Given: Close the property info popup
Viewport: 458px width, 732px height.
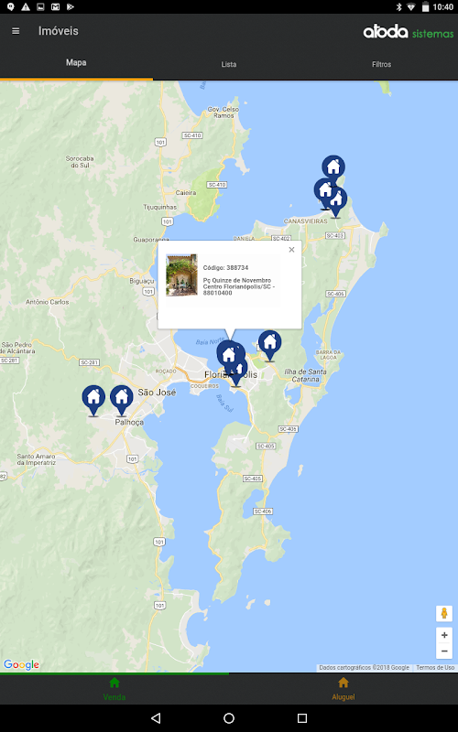Looking at the screenshot, I should pyautogui.click(x=291, y=250).
